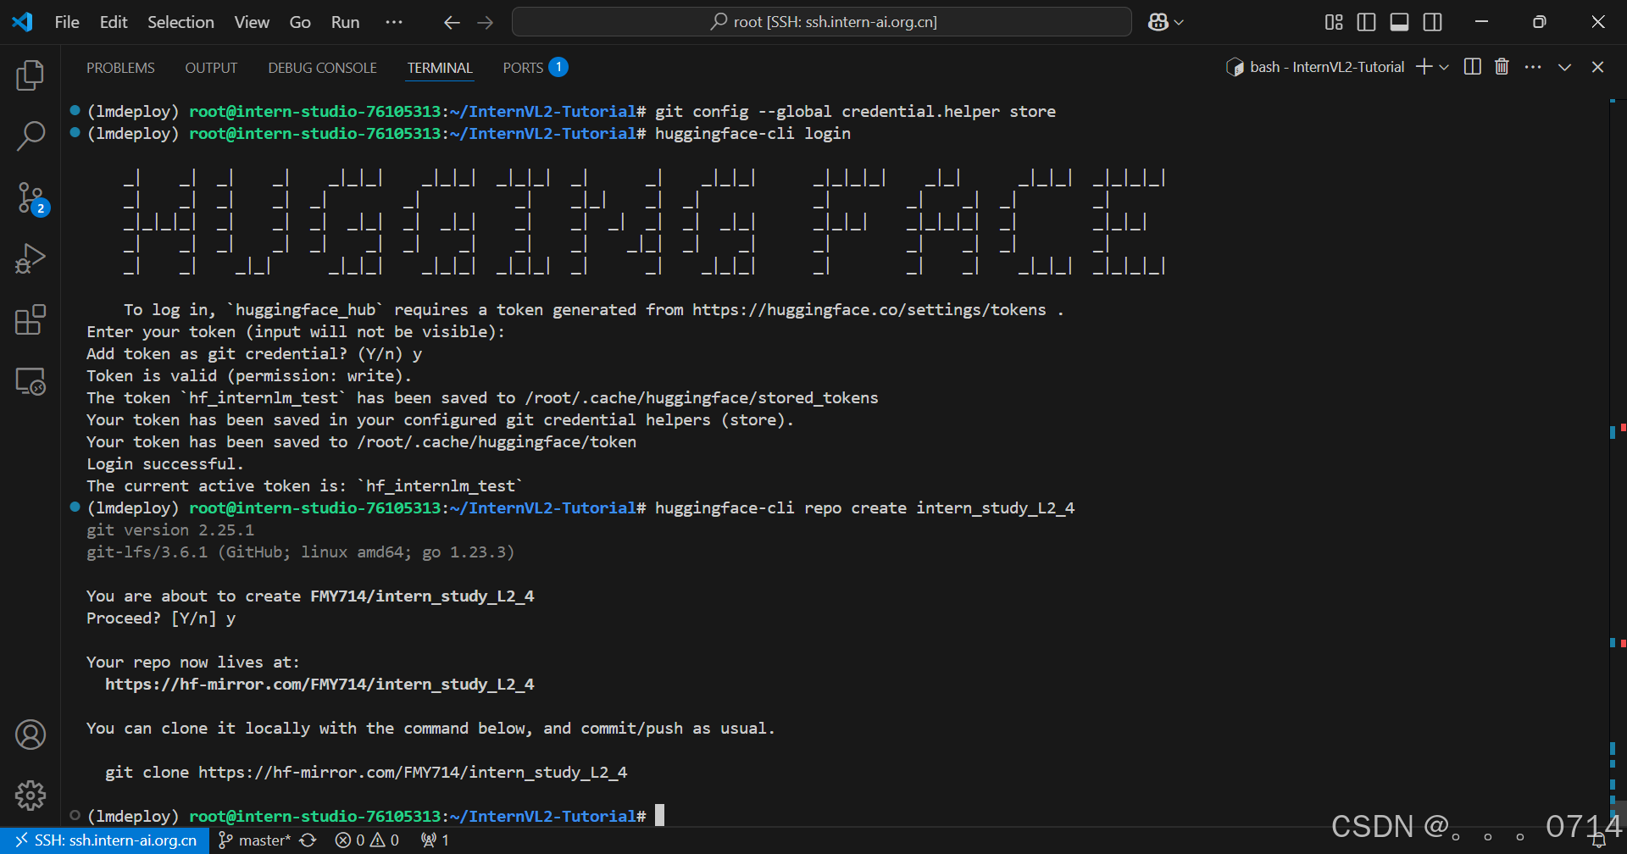Image resolution: width=1627 pixels, height=854 pixels.
Task: Click the /root/.cache/huggingface/token path
Action: (497, 442)
